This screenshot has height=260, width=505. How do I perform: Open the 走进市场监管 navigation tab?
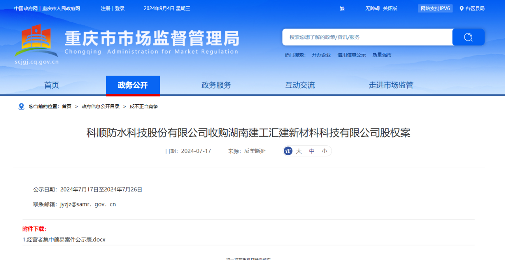click(391, 85)
